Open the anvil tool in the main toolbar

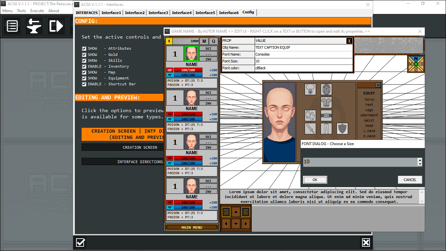[34, 26]
